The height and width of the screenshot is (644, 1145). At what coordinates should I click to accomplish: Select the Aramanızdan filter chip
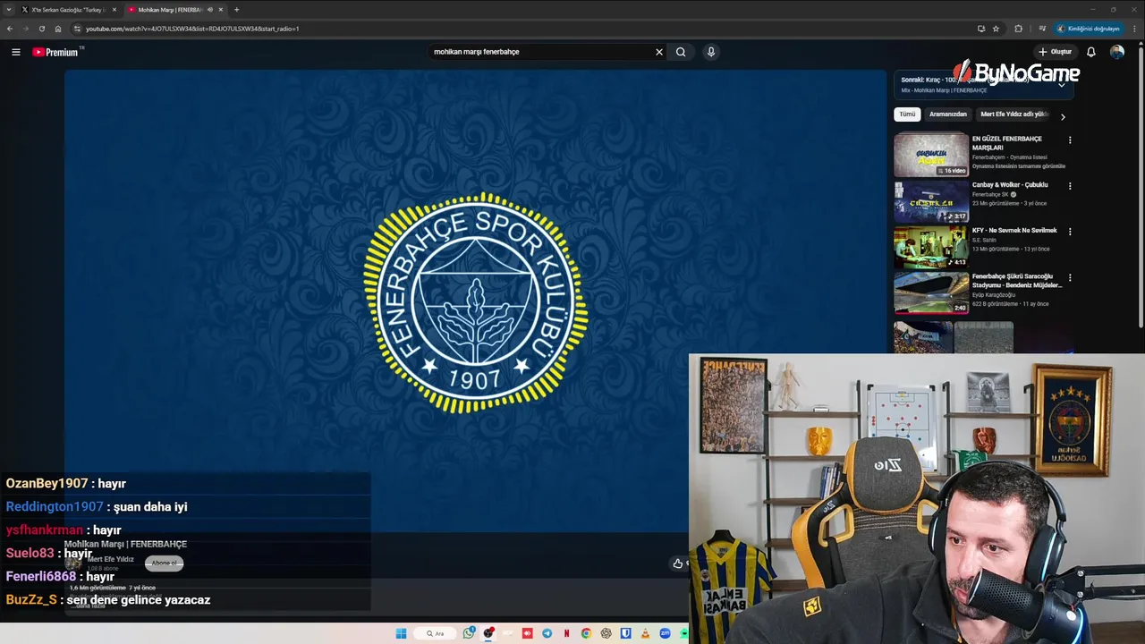tap(948, 114)
